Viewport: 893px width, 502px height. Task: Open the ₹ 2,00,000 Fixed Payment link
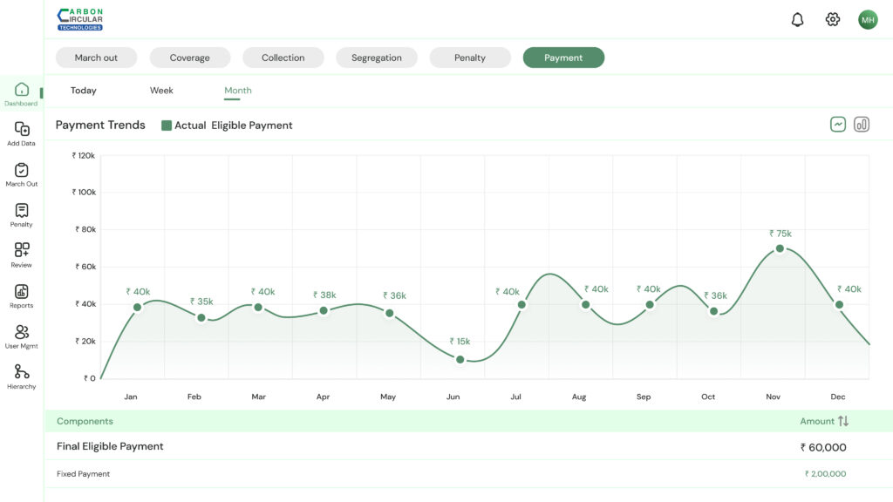pos(823,473)
